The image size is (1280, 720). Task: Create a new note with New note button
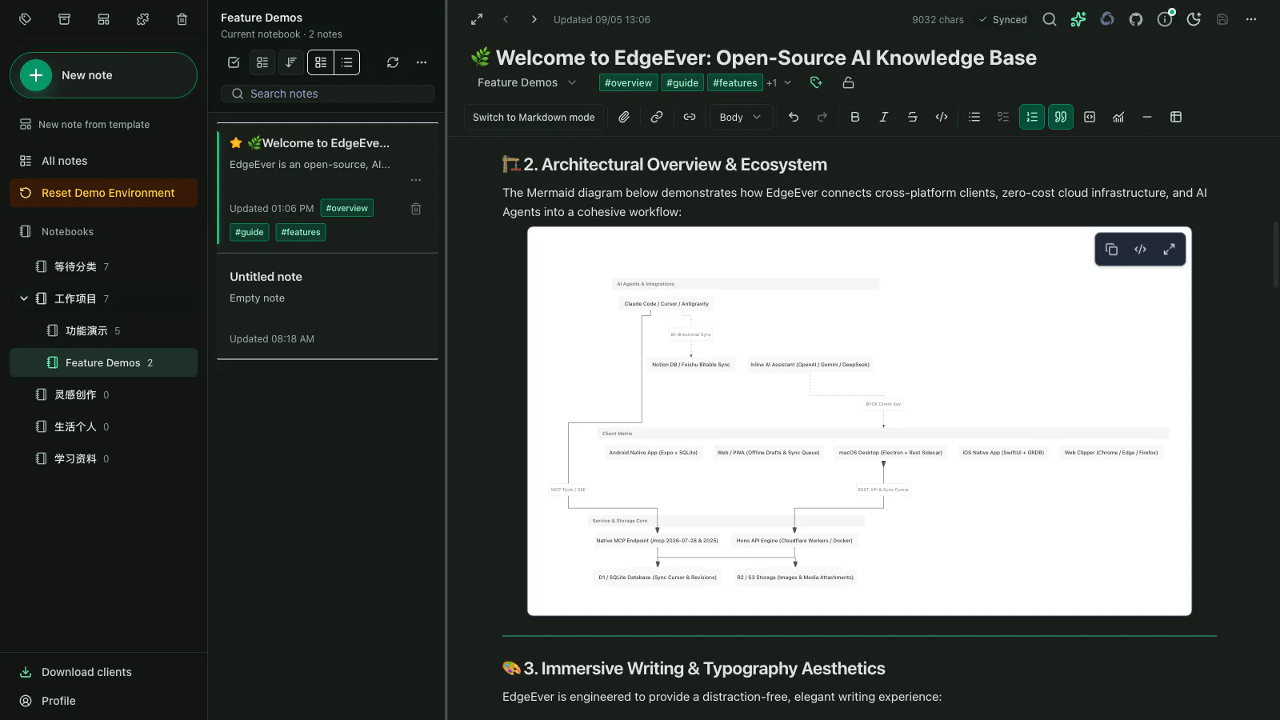(x=103, y=75)
